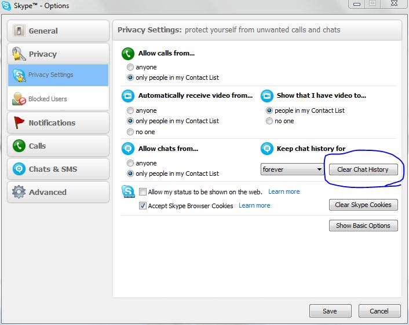The image size is (409, 325).
Task: Click chat bubble icon beside Keep chat history
Action: tap(267, 149)
